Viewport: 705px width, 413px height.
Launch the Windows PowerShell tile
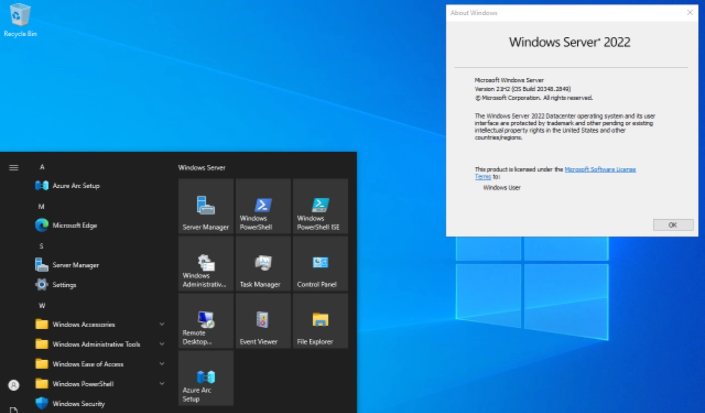pyautogui.click(x=263, y=206)
